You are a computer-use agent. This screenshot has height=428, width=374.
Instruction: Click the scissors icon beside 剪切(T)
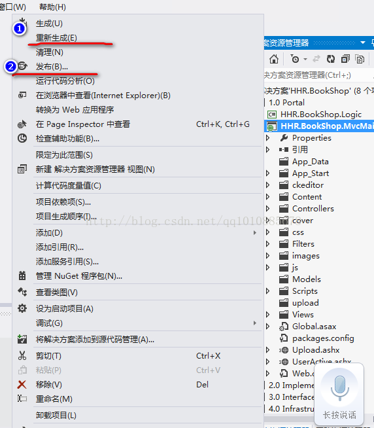point(22,355)
